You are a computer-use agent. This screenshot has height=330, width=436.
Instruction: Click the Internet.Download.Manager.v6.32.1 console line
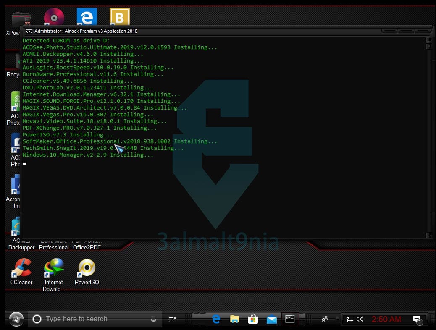coord(101,94)
